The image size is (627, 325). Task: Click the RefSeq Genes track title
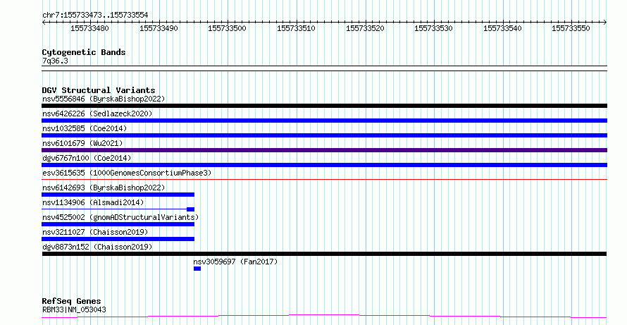pyautogui.click(x=71, y=301)
